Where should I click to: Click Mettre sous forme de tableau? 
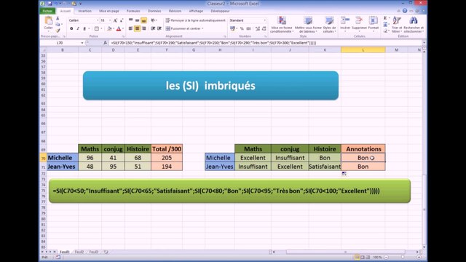pos(308,24)
